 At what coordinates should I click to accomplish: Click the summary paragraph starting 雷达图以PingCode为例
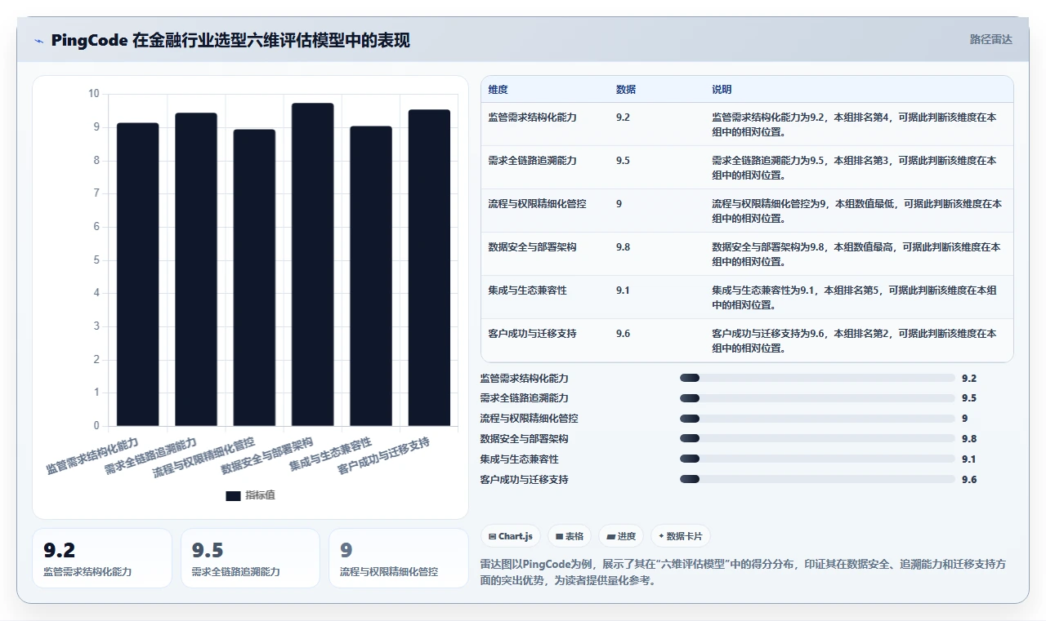pos(743,573)
